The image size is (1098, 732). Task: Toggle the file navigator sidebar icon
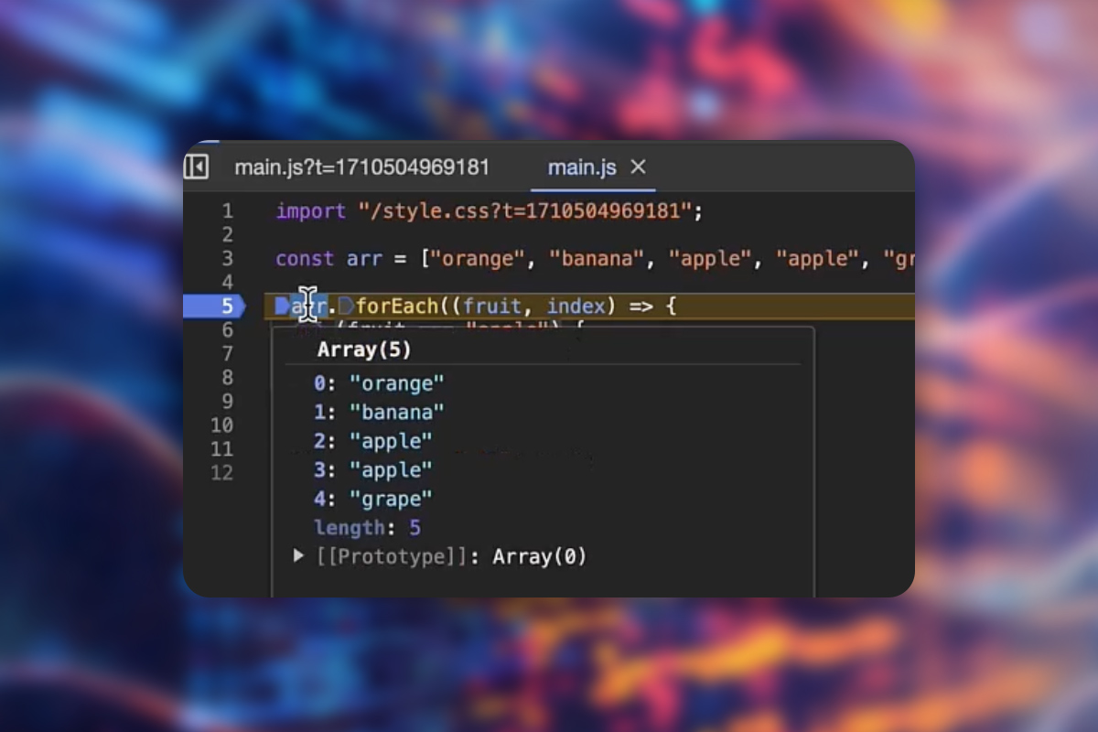(x=197, y=167)
